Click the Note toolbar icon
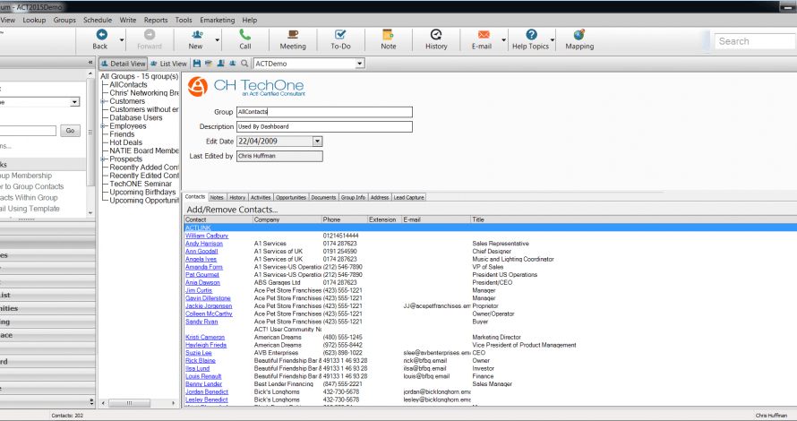The width and height of the screenshot is (797, 421). (388, 35)
